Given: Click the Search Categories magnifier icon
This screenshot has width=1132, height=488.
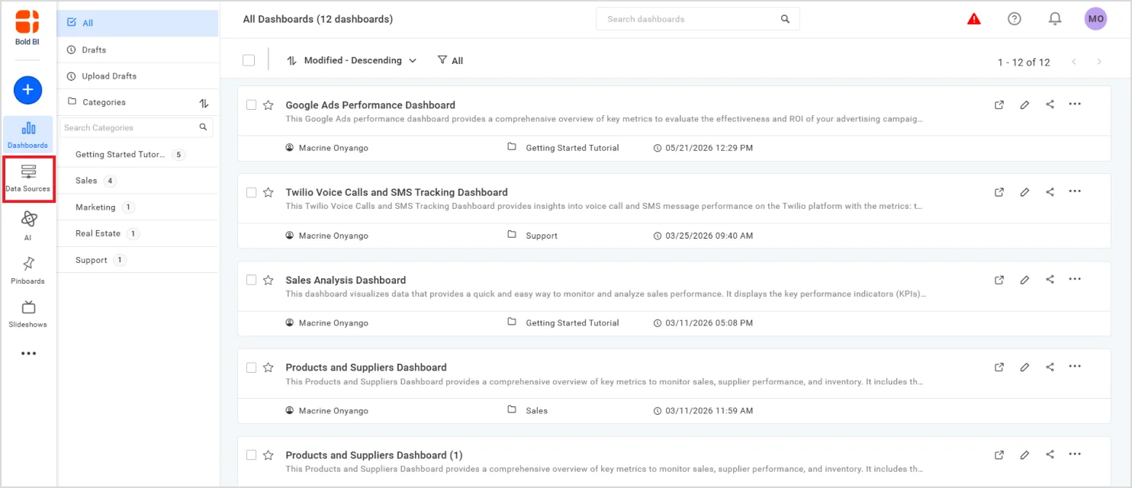Looking at the screenshot, I should (203, 127).
